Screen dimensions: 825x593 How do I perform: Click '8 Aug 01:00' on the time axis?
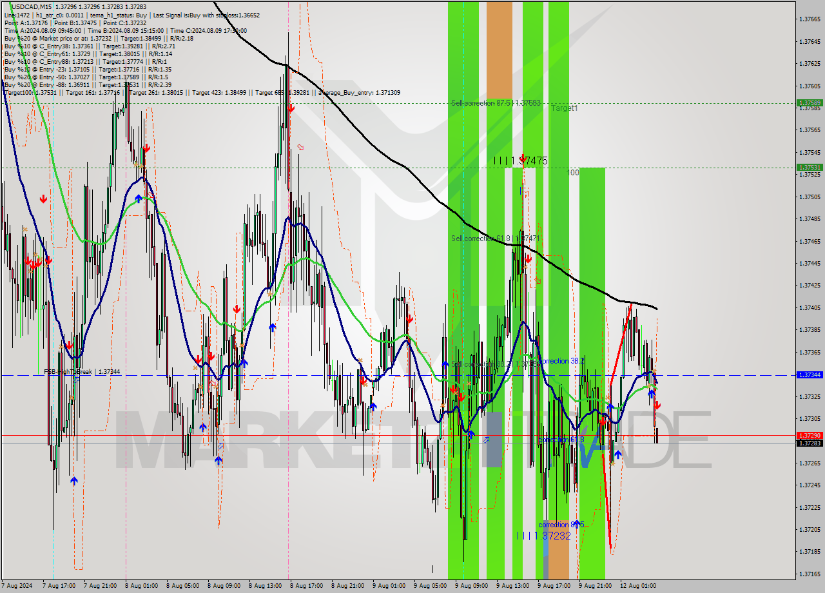coord(141,586)
